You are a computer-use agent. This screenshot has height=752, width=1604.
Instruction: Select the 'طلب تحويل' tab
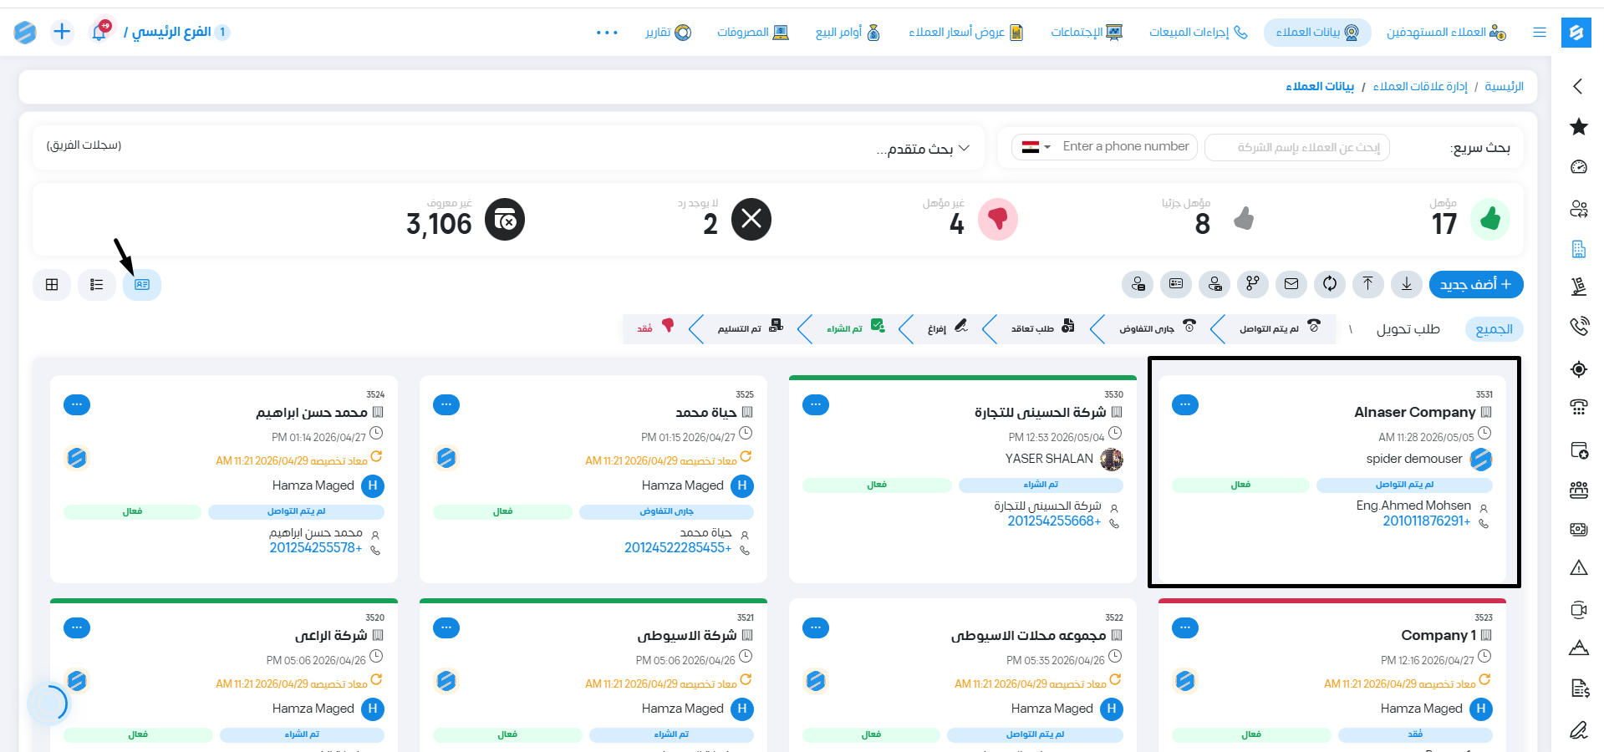(1408, 329)
